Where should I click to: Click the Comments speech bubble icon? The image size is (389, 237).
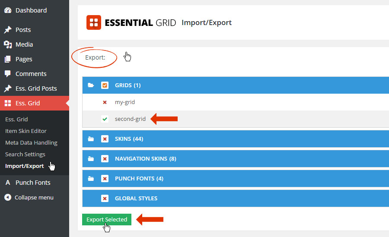click(8, 74)
